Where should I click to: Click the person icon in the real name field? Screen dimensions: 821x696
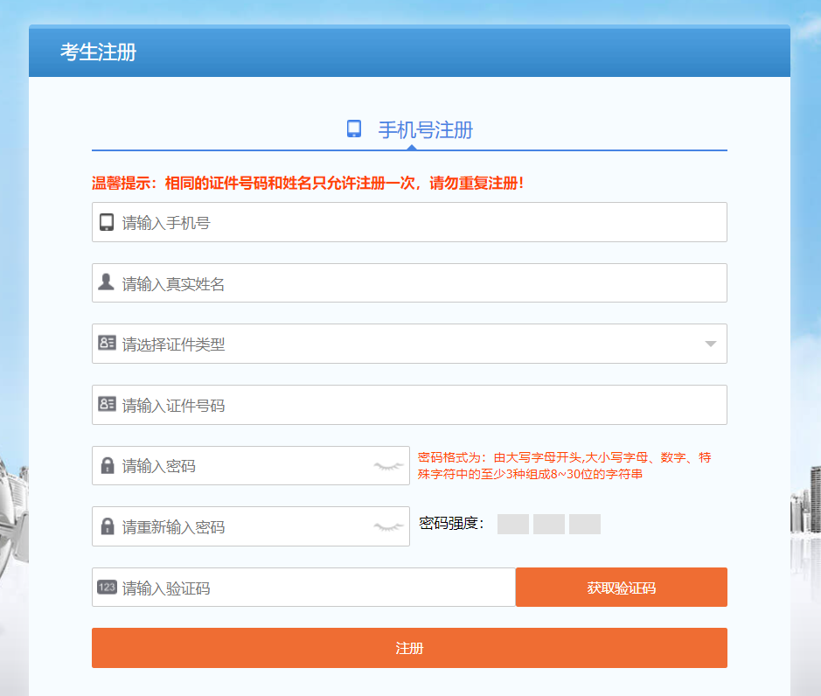(x=107, y=282)
